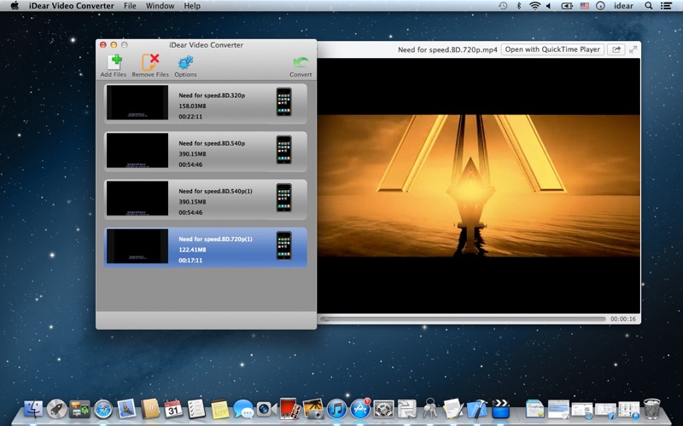This screenshot has height=426, width=683.
Task: Open Spotlight search magnifier icon
Action: tap(649, 6)
